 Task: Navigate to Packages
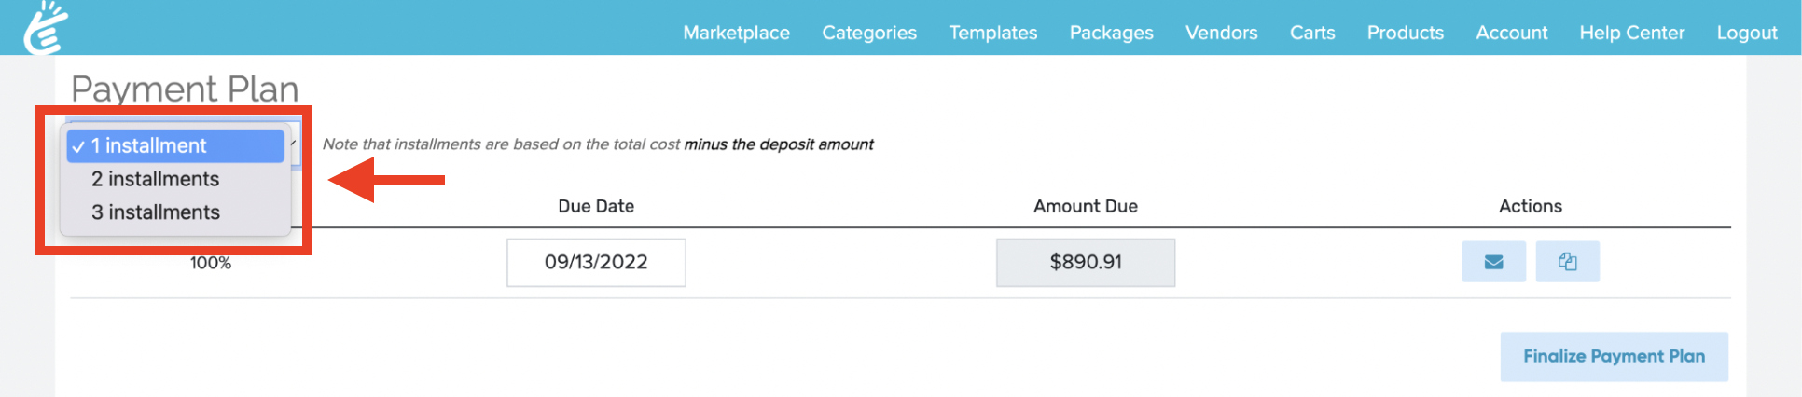coord(1111,33)
